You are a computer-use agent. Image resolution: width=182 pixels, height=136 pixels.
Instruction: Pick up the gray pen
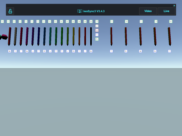point(15,36)
